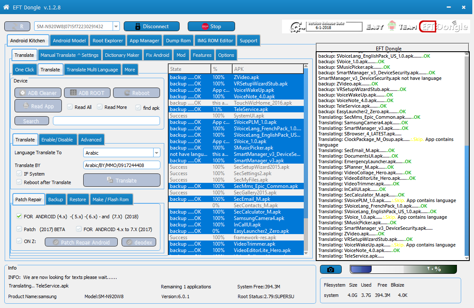Click the APK list vertical scrollbar

click(306, 159)
